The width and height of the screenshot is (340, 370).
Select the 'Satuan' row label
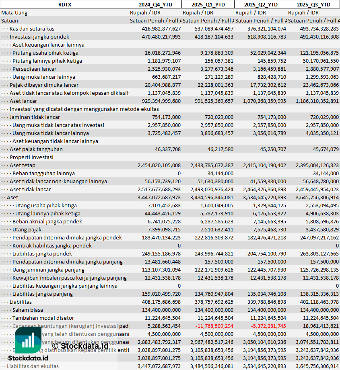[10, 21]
